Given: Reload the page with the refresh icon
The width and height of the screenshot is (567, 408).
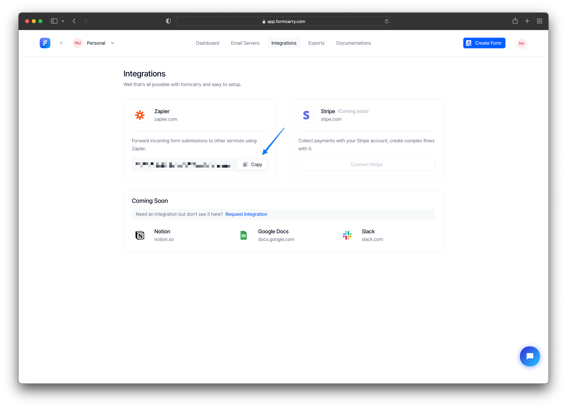Looking at the screenshot, I should tap(386, 21).
